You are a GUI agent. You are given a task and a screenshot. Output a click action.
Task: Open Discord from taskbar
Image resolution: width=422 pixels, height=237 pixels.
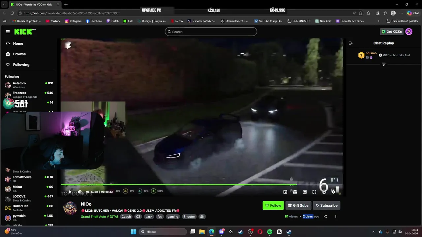click(221, 232)
